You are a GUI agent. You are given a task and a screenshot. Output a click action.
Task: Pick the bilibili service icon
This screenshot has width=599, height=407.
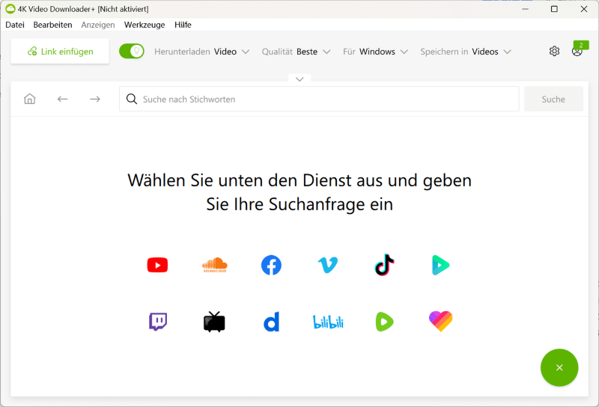click(x=328, y=322)
